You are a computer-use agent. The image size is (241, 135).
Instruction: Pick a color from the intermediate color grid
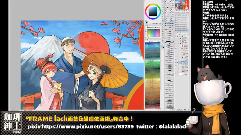click(x=154, y=33)
